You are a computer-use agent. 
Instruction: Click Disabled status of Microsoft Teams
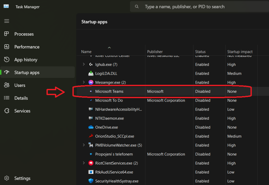203,91
